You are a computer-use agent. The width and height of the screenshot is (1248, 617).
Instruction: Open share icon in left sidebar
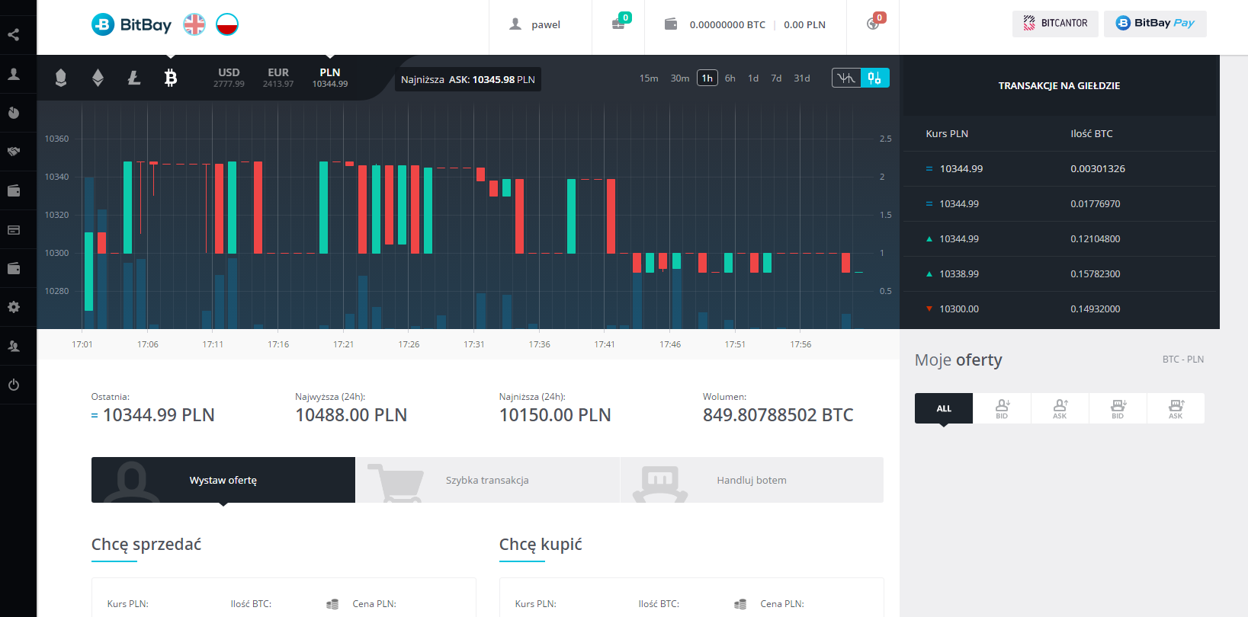click(14, 34)
